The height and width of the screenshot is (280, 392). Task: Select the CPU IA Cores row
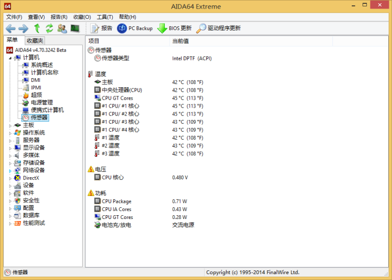(x=236, y=209)
